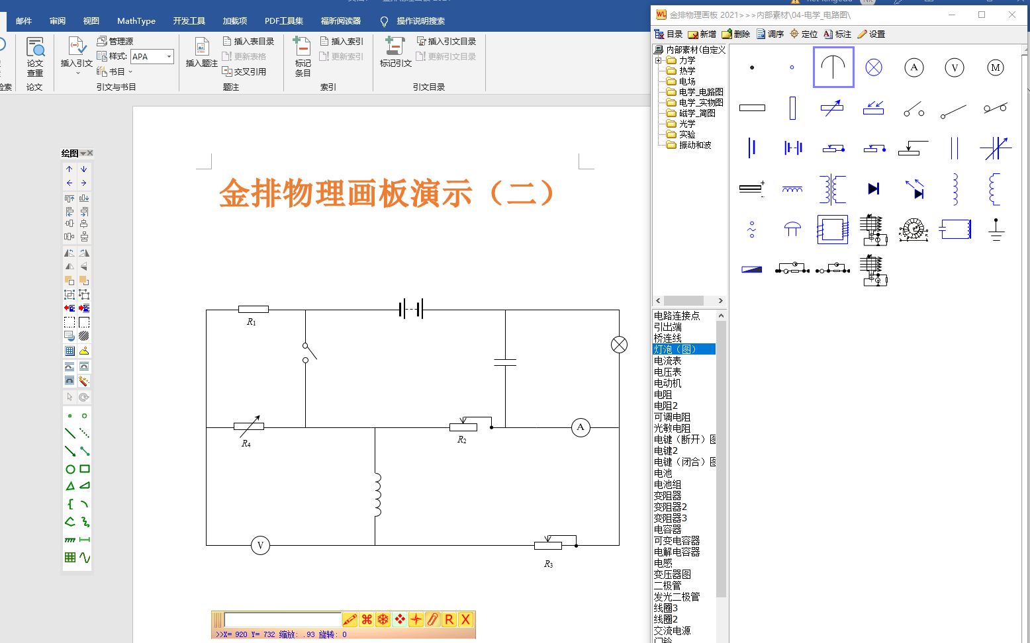Image resolution: width=1030 pixels, height=643 pixels.
Task: Click the four-point star icon in bottom toolbar
Action: tap(416, 620)
